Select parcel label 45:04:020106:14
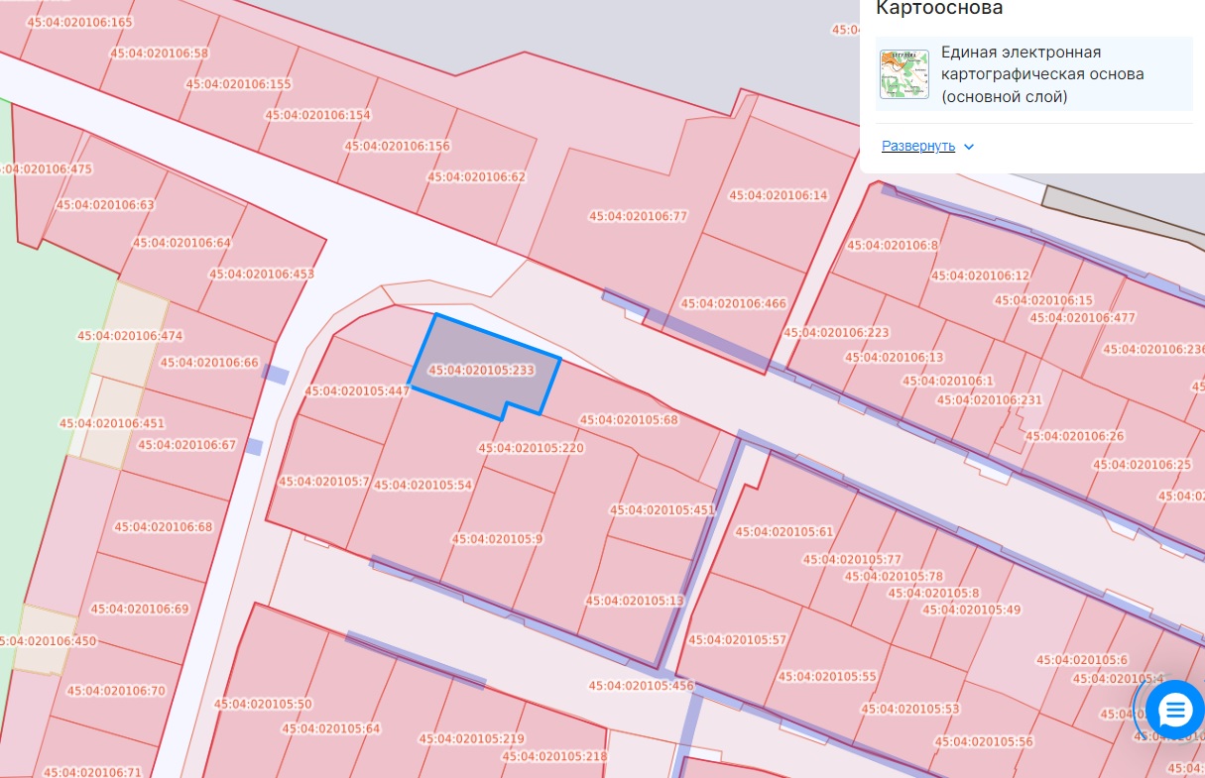 click(x=778, y=195)
